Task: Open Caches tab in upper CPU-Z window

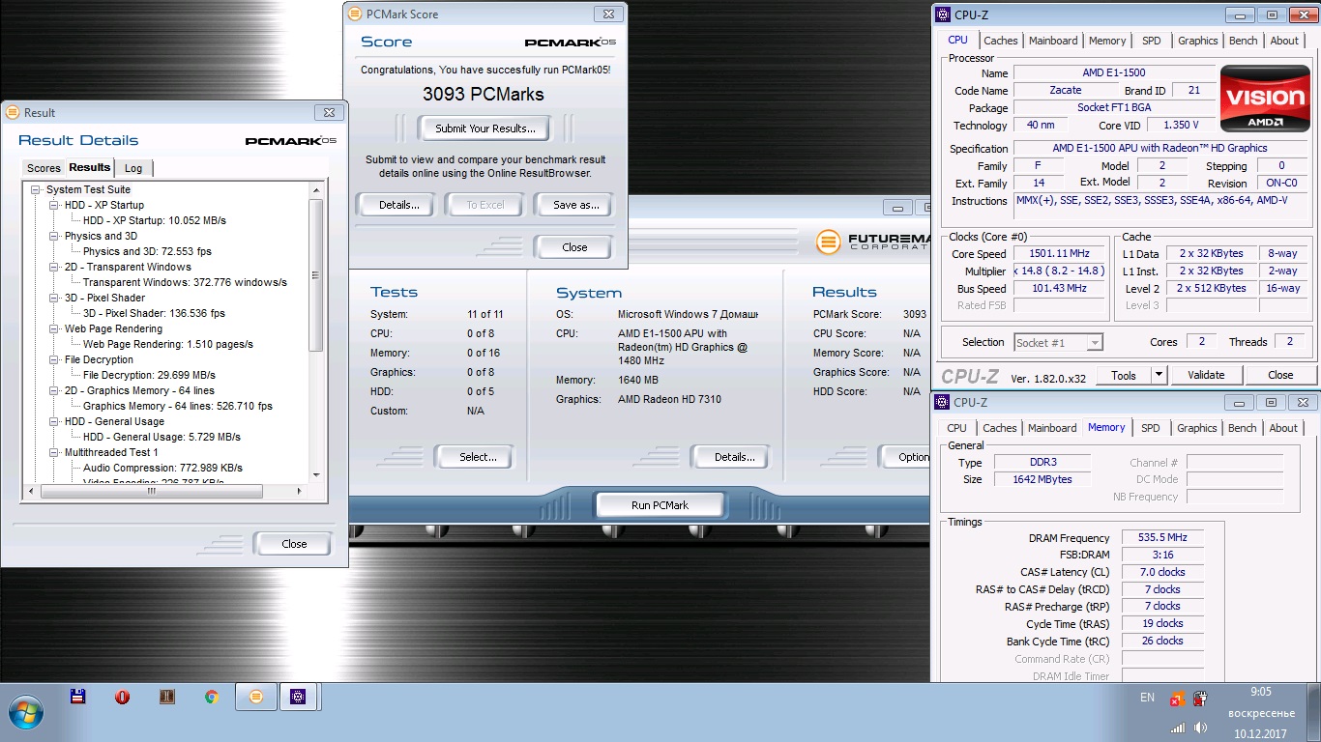Action: 1000,41
